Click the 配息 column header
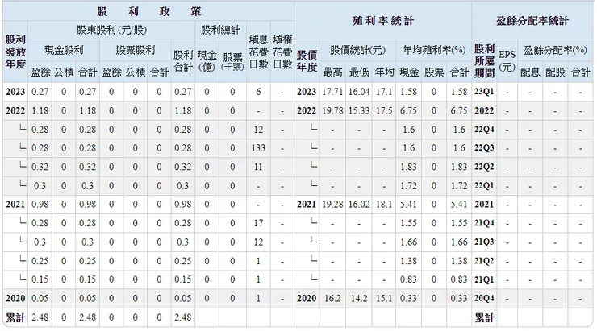The width and height of the screenshot is (597, 331). (529, 72)
